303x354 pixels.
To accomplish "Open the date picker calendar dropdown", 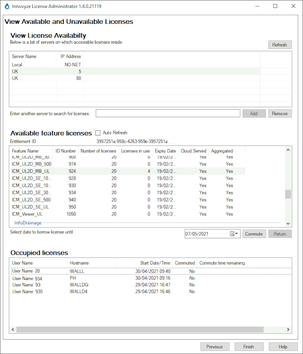I will [234, 234].
